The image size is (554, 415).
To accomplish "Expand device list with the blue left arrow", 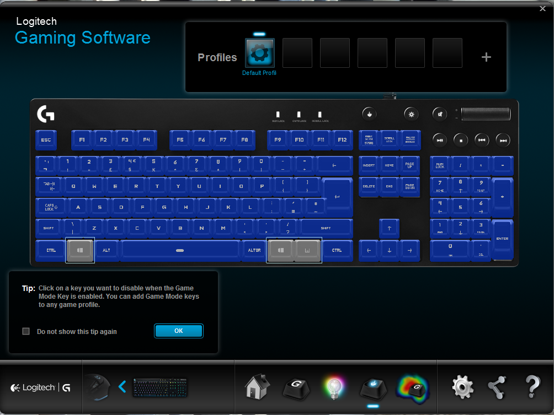I will [x=122, y=387].
